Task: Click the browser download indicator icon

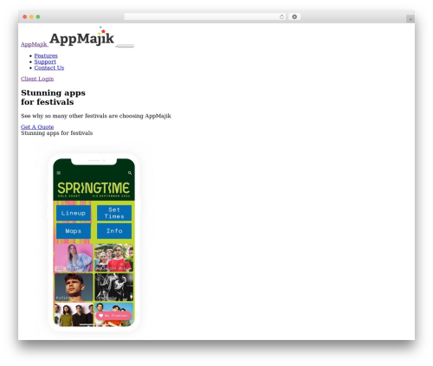Action: 294,16
